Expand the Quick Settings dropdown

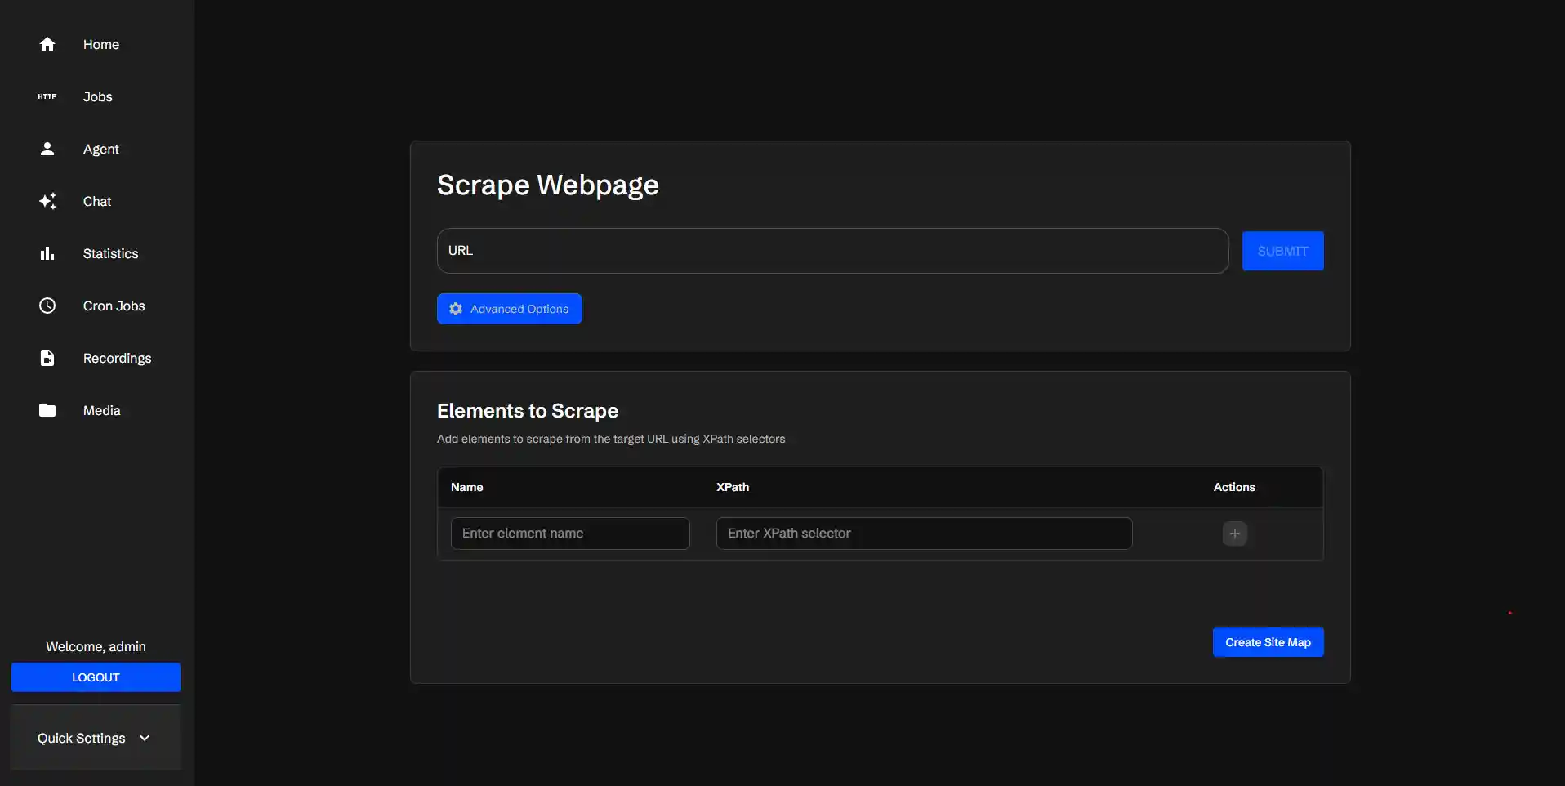94,738
